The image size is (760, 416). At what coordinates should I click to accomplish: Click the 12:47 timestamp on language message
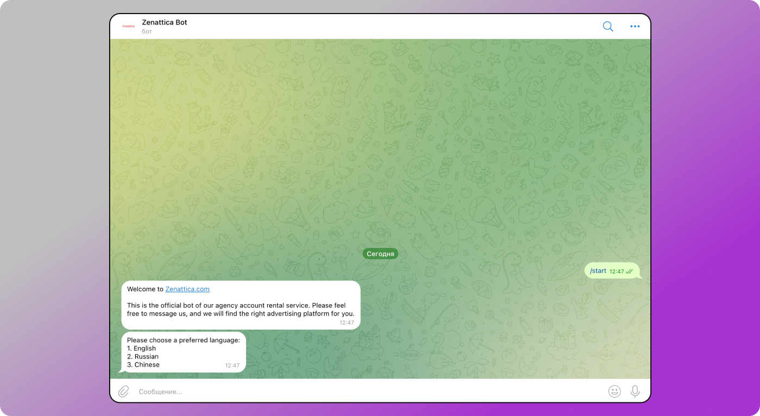click(232, 366)
